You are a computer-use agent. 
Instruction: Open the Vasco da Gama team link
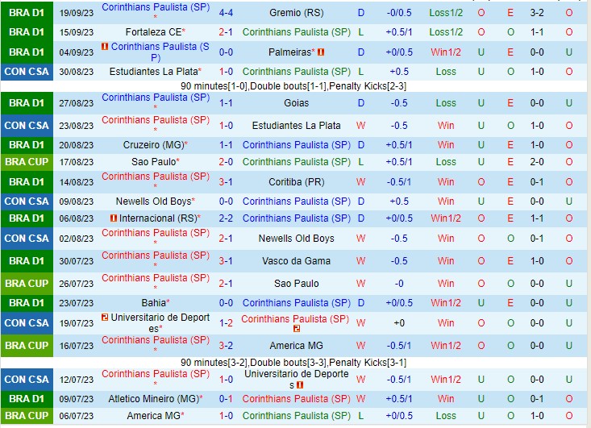296,260
